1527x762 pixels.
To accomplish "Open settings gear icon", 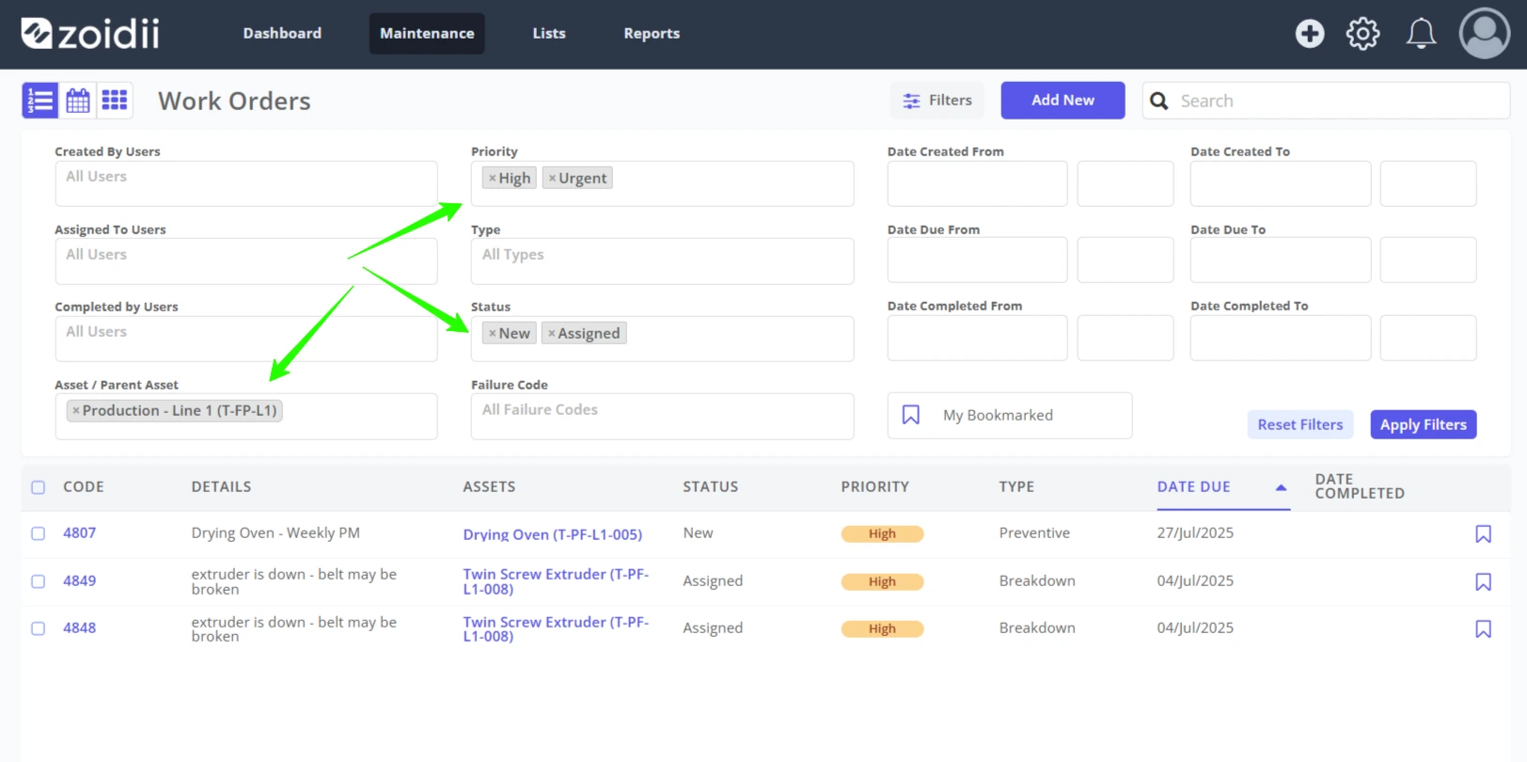I will pos(1362,34).
